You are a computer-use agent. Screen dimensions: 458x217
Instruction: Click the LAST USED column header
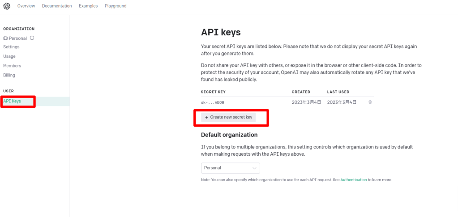pos(338,92)
